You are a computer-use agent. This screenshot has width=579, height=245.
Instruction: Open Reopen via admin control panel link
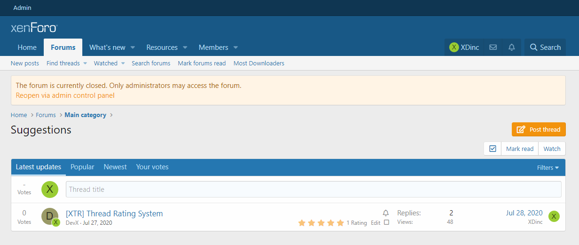tap(65, 95)
